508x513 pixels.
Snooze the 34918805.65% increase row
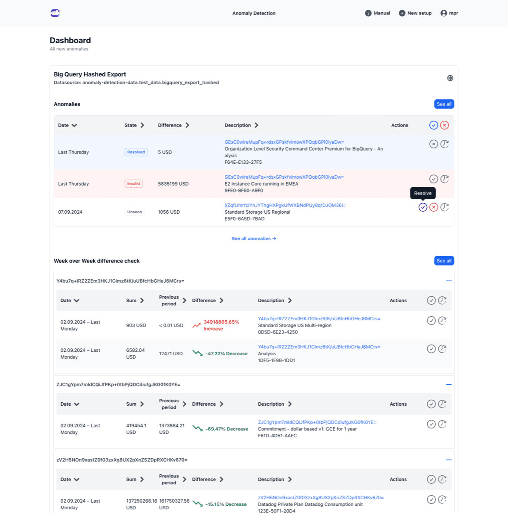point(442,321)
